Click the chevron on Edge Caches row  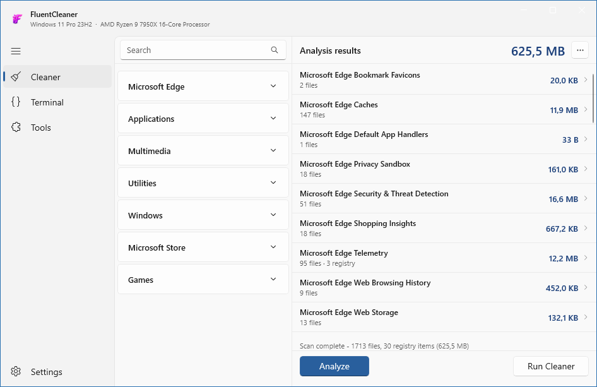(x=586, y=109)
